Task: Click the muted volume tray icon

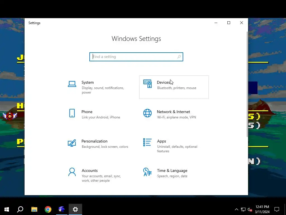Action: (250, 209)
